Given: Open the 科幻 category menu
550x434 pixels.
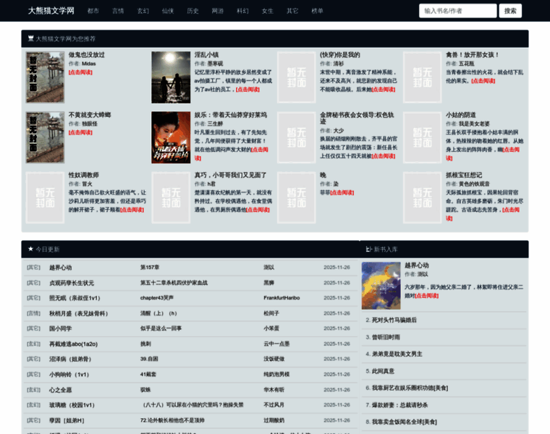Looking at the screenshot, I should coord(242,11).
